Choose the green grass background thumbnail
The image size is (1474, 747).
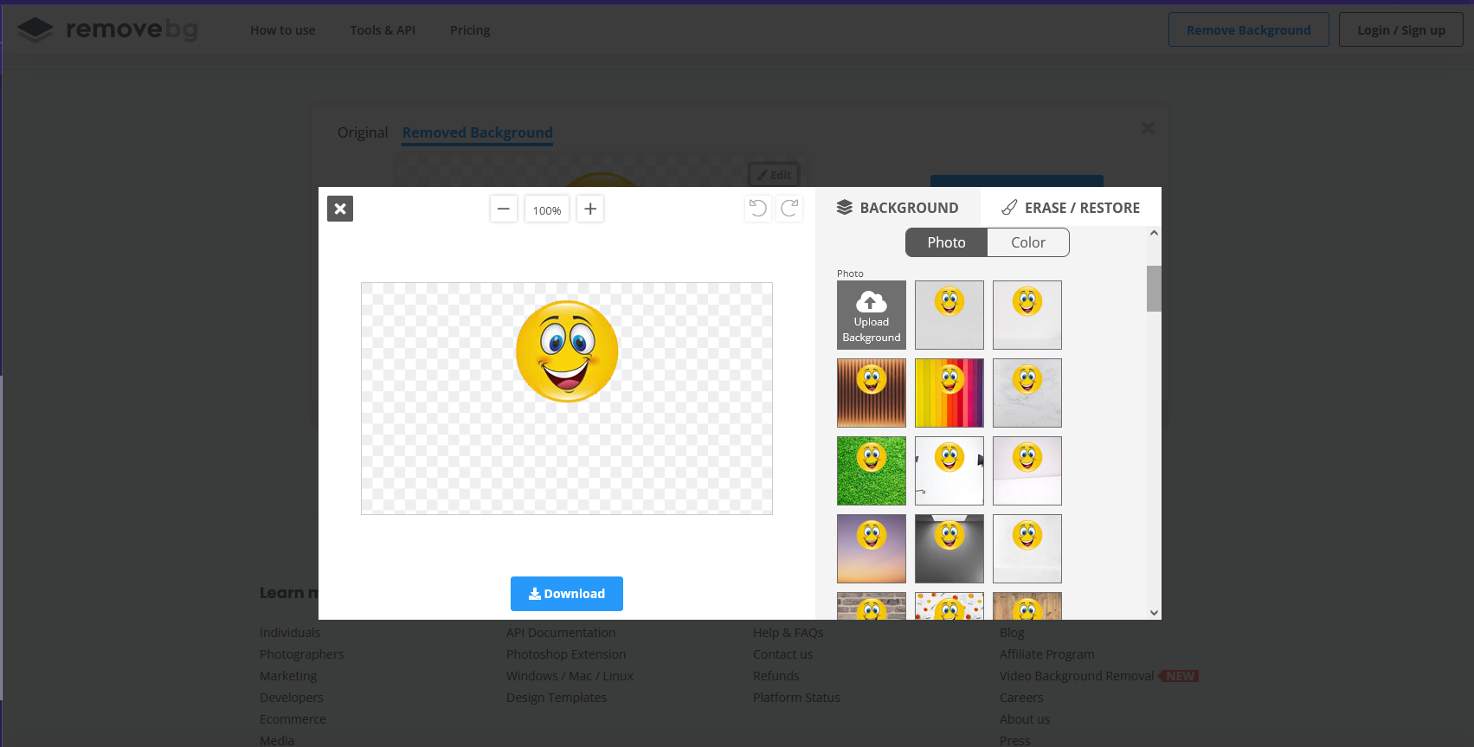872,471
